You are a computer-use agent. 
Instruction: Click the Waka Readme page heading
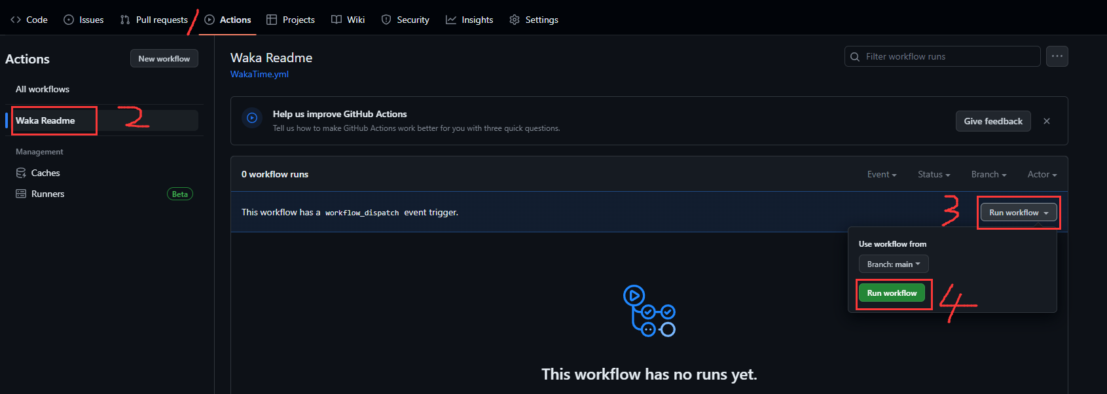[x=272, y=58]
